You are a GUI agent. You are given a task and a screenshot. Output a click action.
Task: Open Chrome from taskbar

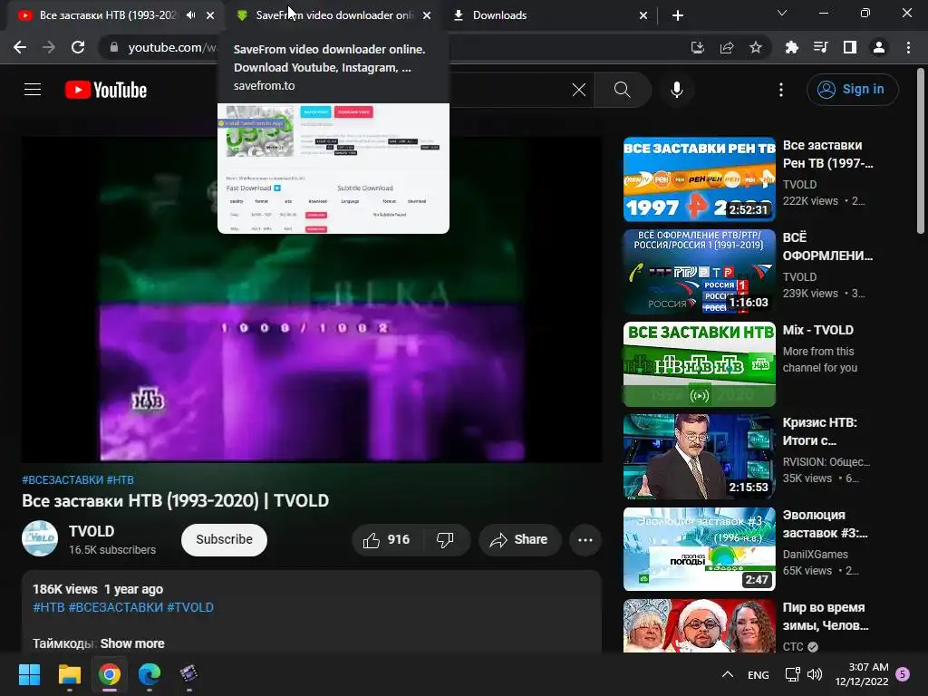coord(110,674)
